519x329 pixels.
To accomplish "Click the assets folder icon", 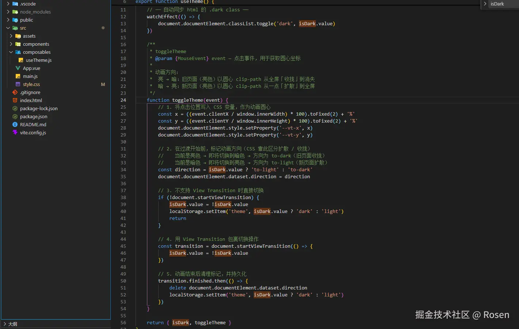I will (x=18, y=36).
